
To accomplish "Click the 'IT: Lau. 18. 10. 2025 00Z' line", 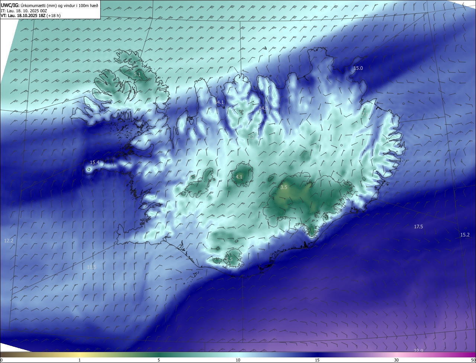I will tap(25, 11).
